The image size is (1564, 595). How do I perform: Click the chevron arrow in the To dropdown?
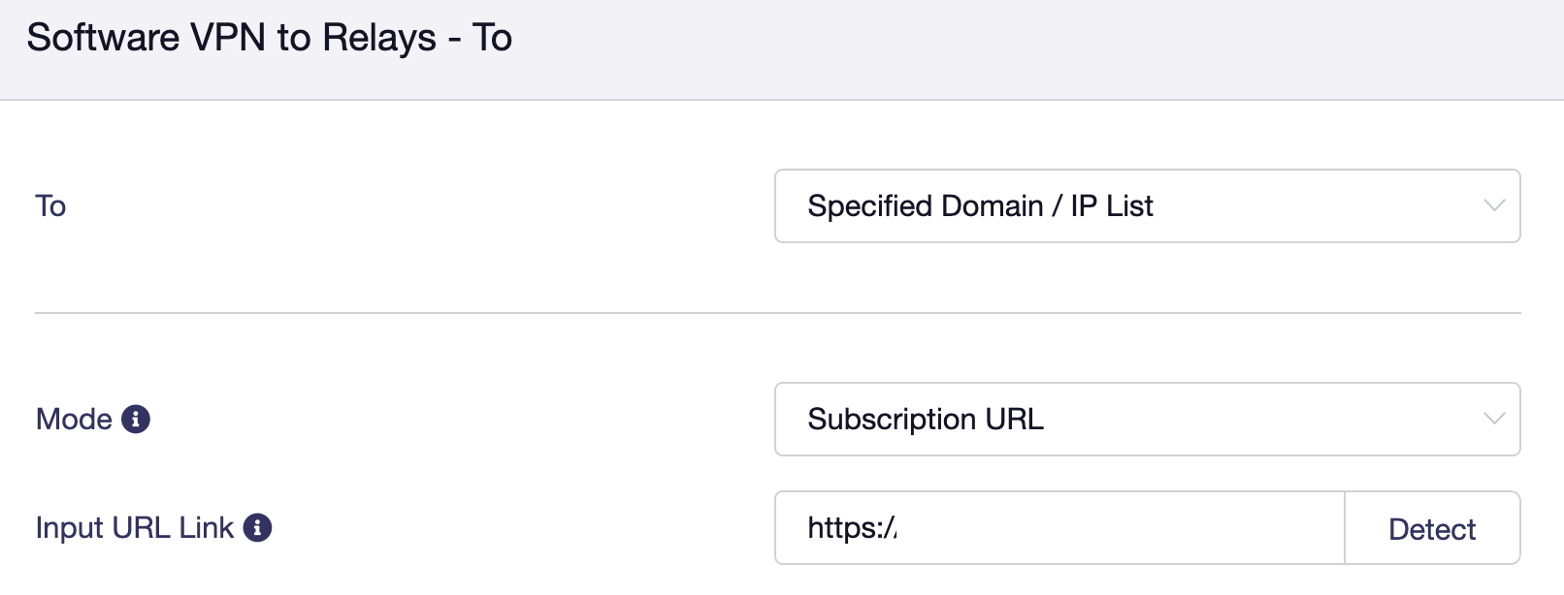pyautogui.click(x=1494, y=206)
